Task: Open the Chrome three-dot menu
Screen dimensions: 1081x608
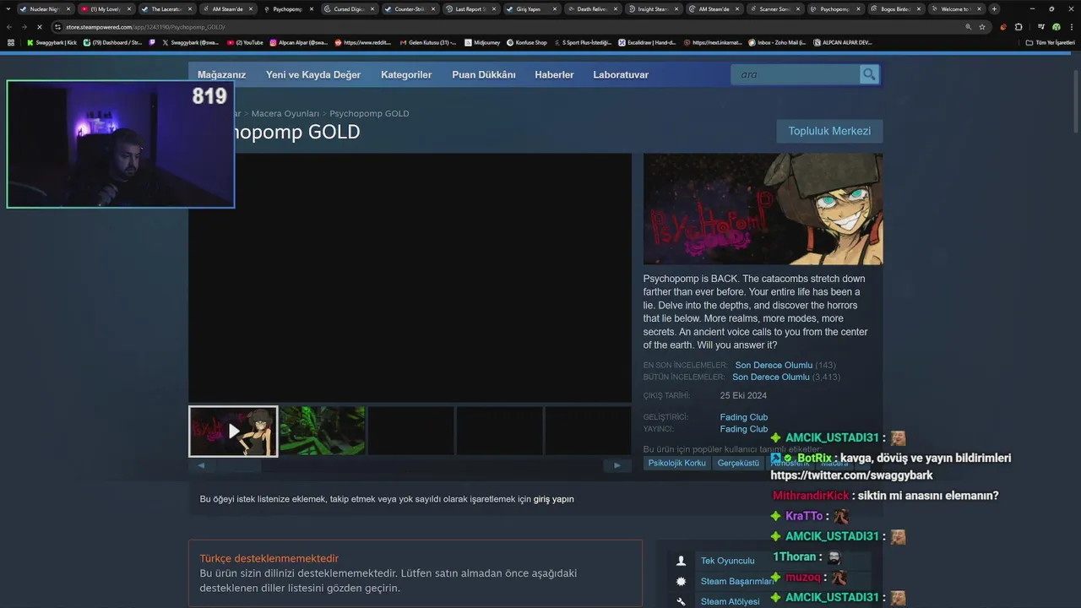Action: tap(1072, 27)
